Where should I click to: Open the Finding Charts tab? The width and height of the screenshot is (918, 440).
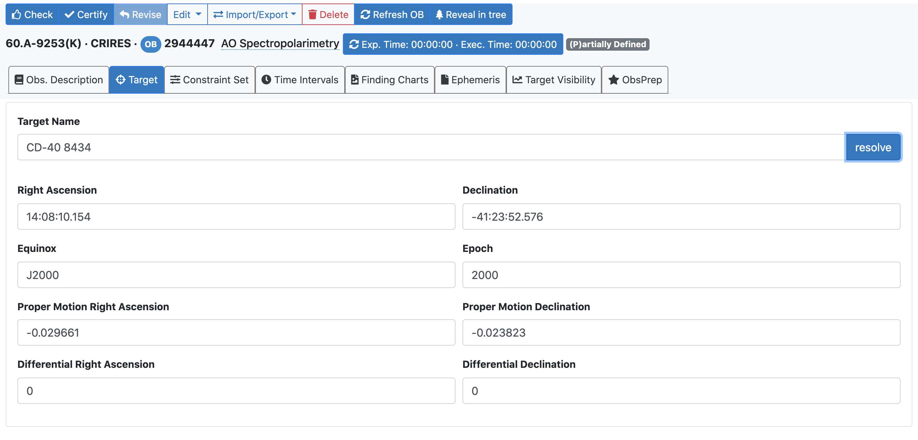389,80
